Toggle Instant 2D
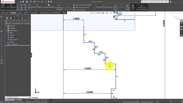 click(133, 7)
